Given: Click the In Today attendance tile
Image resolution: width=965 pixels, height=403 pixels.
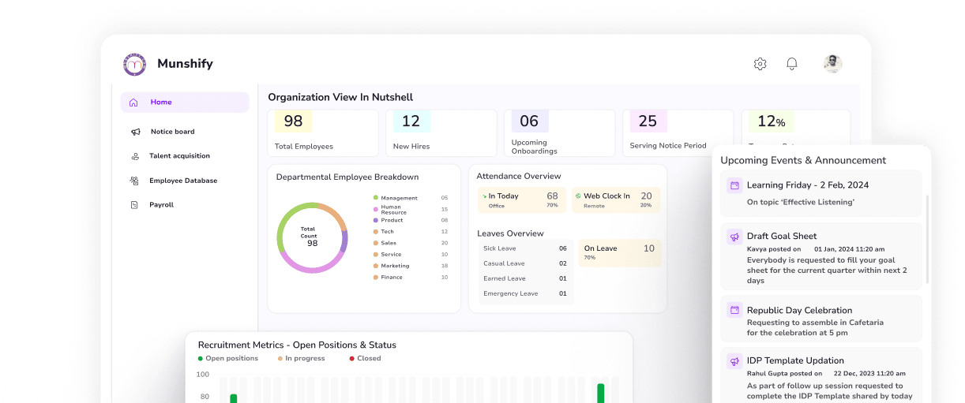Looking at the screenshot, I should pyautogui.click(x=521, y=200).
